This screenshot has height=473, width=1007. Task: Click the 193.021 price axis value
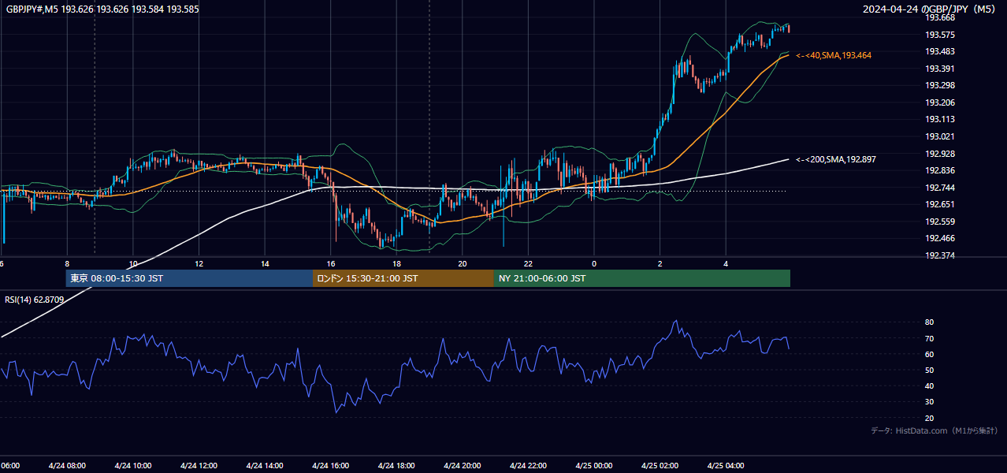pos(940,136)
